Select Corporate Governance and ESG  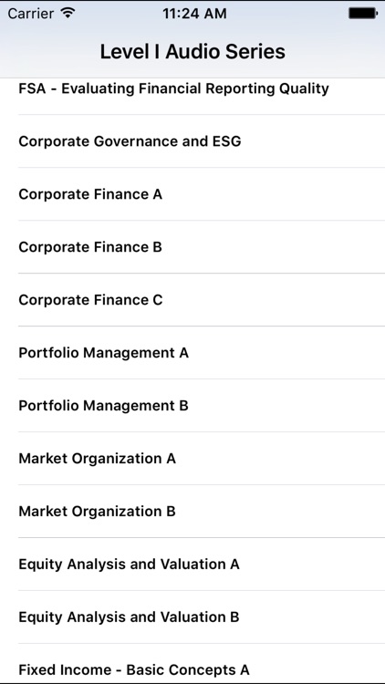coord(192,141)
